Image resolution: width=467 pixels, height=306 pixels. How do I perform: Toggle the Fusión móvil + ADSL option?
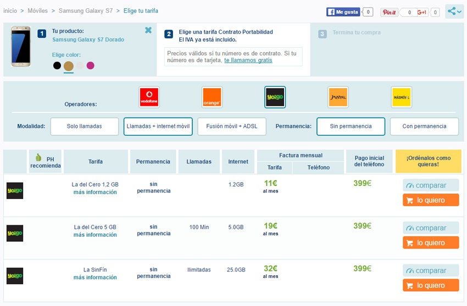click(x=231, y=126)
